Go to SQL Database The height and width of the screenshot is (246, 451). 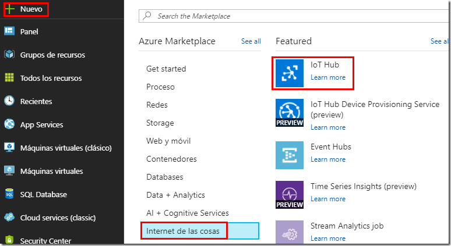44,195
